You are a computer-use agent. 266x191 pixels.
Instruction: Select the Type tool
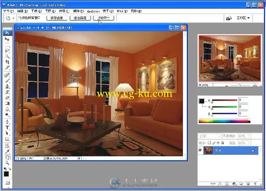[x=7, y=128]
